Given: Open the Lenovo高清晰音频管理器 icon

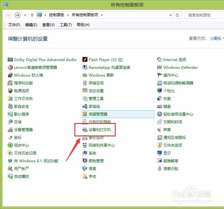Looking at the screenshot, I should click(10, 67).
